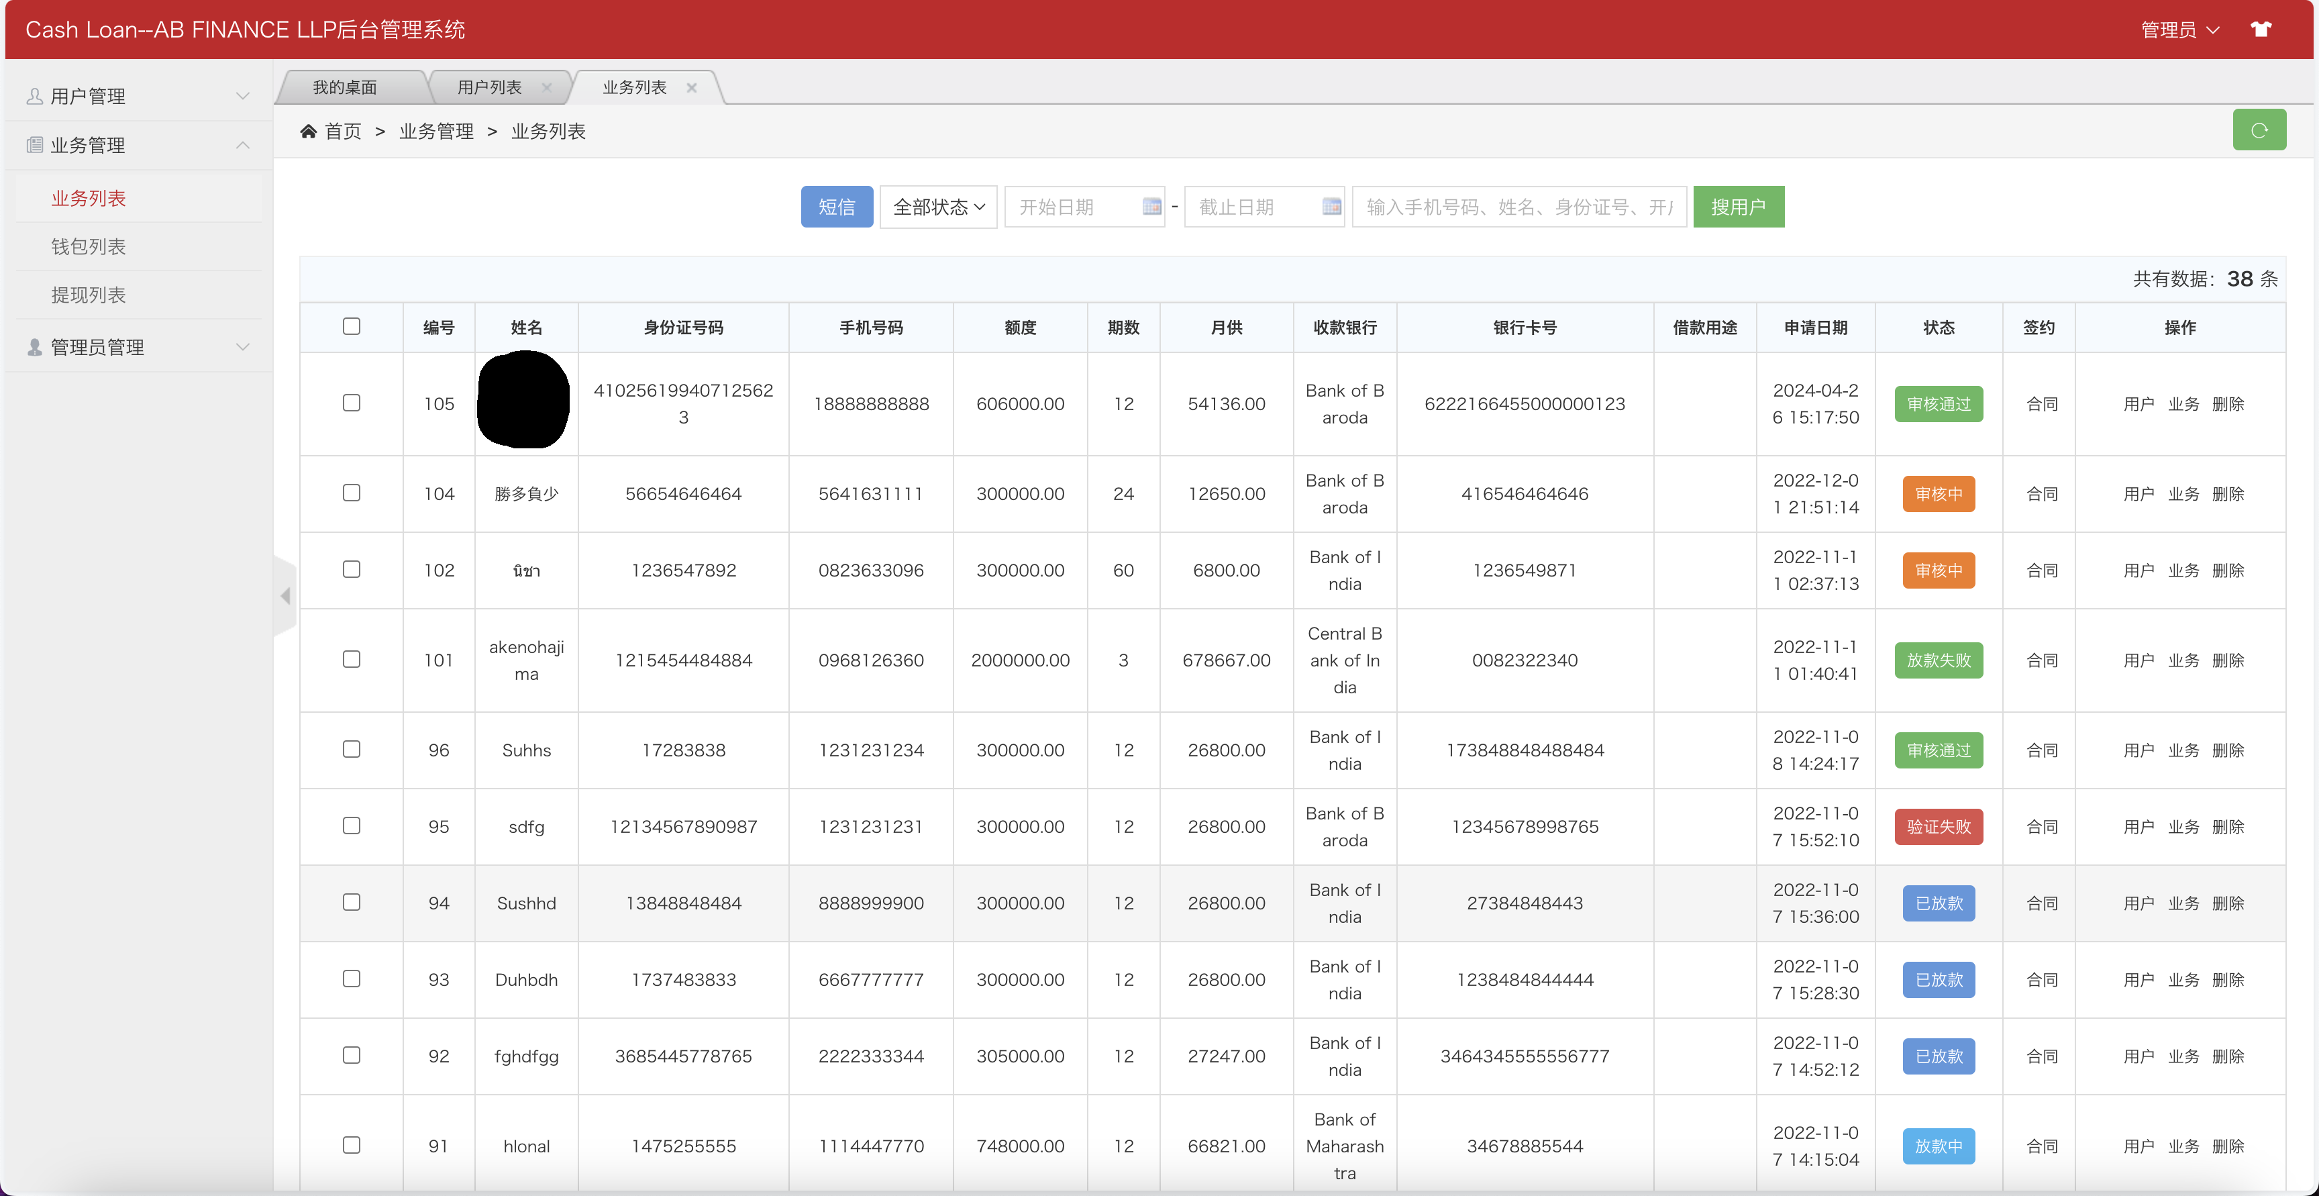
Task: Close the 用户列表 tab with X
Action: (x=546, y=87)
